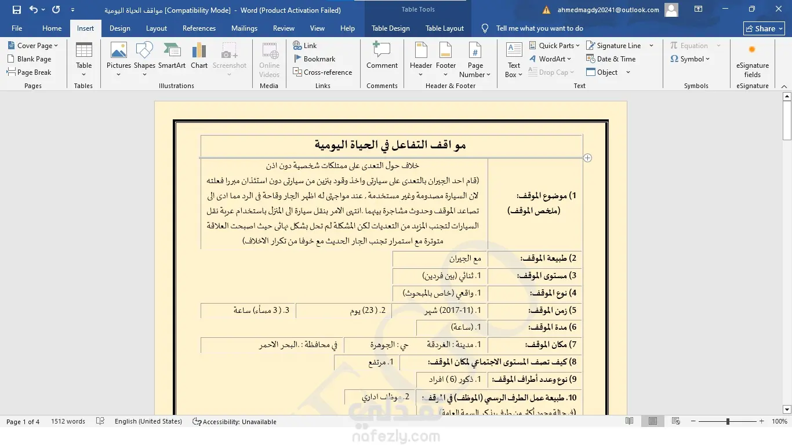
Task: Open Ribbon Display Options
Action: coord(699,9)
